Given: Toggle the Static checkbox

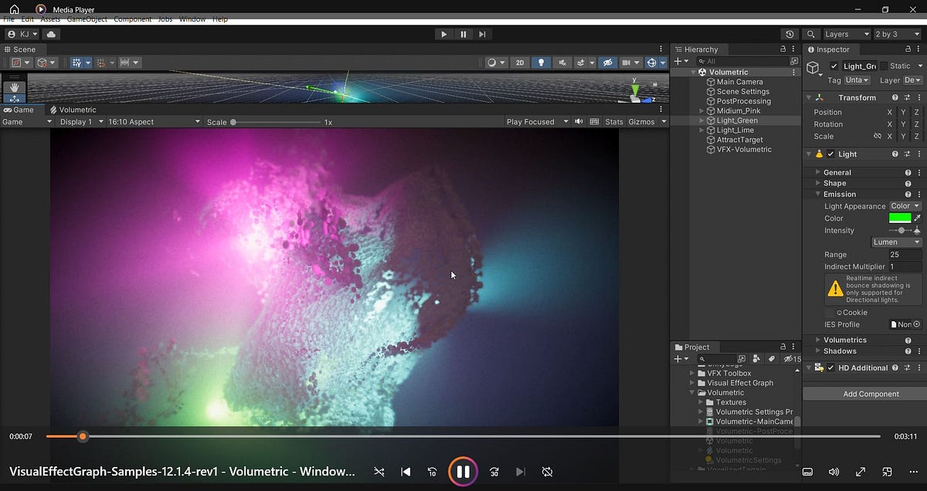Looking at the screenshot, I should coord(884,66).
